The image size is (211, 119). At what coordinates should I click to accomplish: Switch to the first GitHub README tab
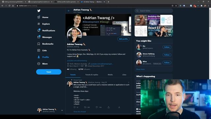pyautogui.click(x=14, y=2)
